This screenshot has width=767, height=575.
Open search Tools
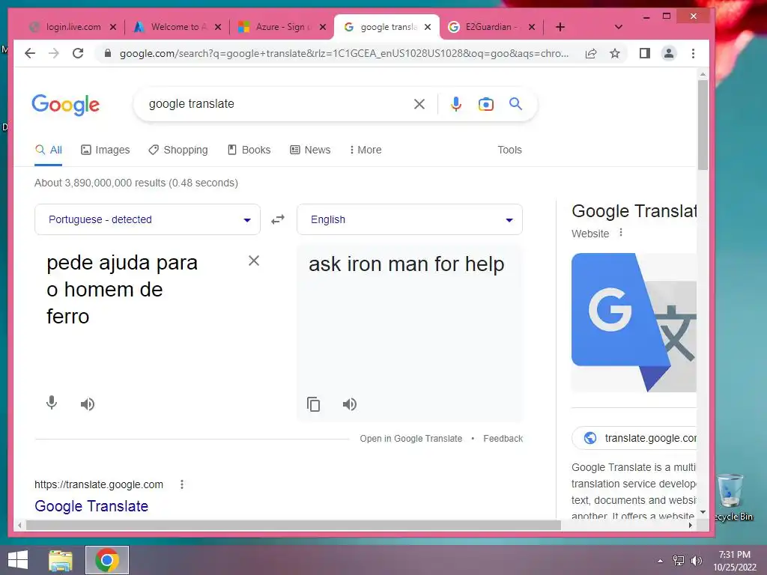509,150
